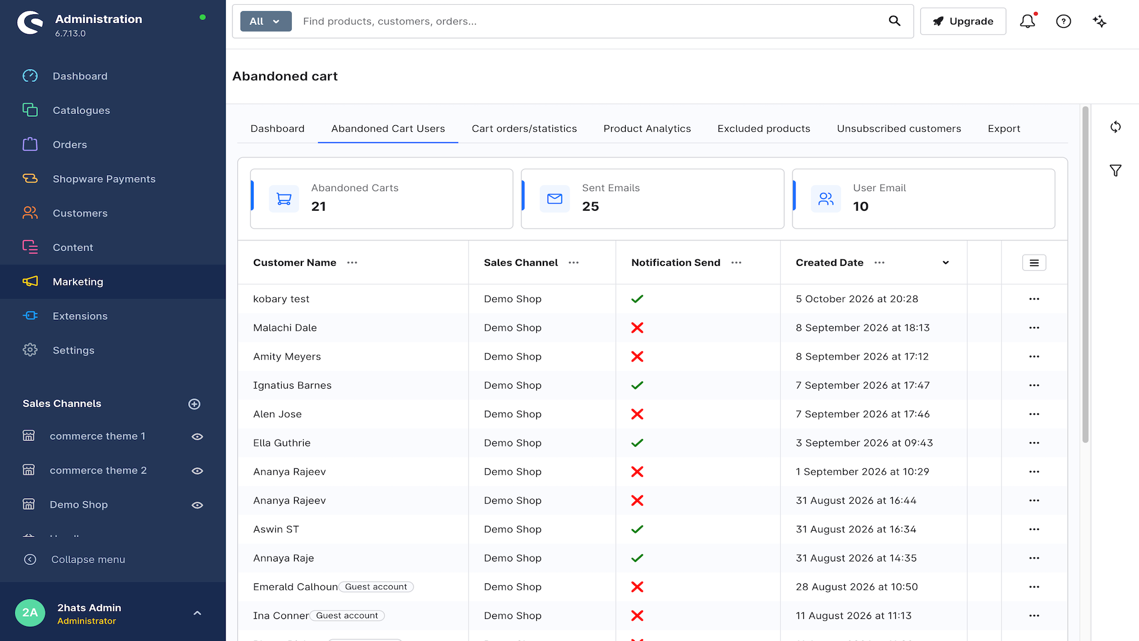Screen dimensions: 1139x641
Task: Add a new sales channel
Action: coord(194,404)
